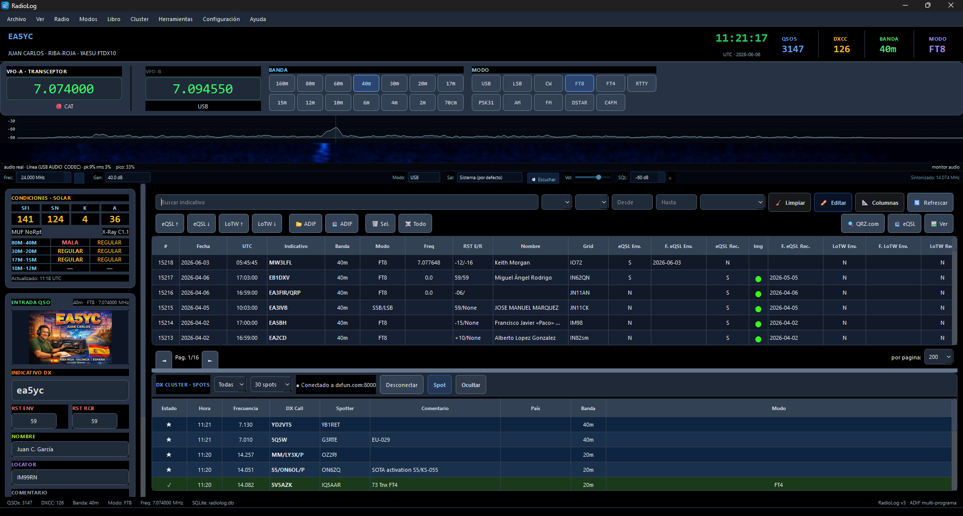Click the LoTW upload button
The image size is (963, 516).
coord(234,224)
